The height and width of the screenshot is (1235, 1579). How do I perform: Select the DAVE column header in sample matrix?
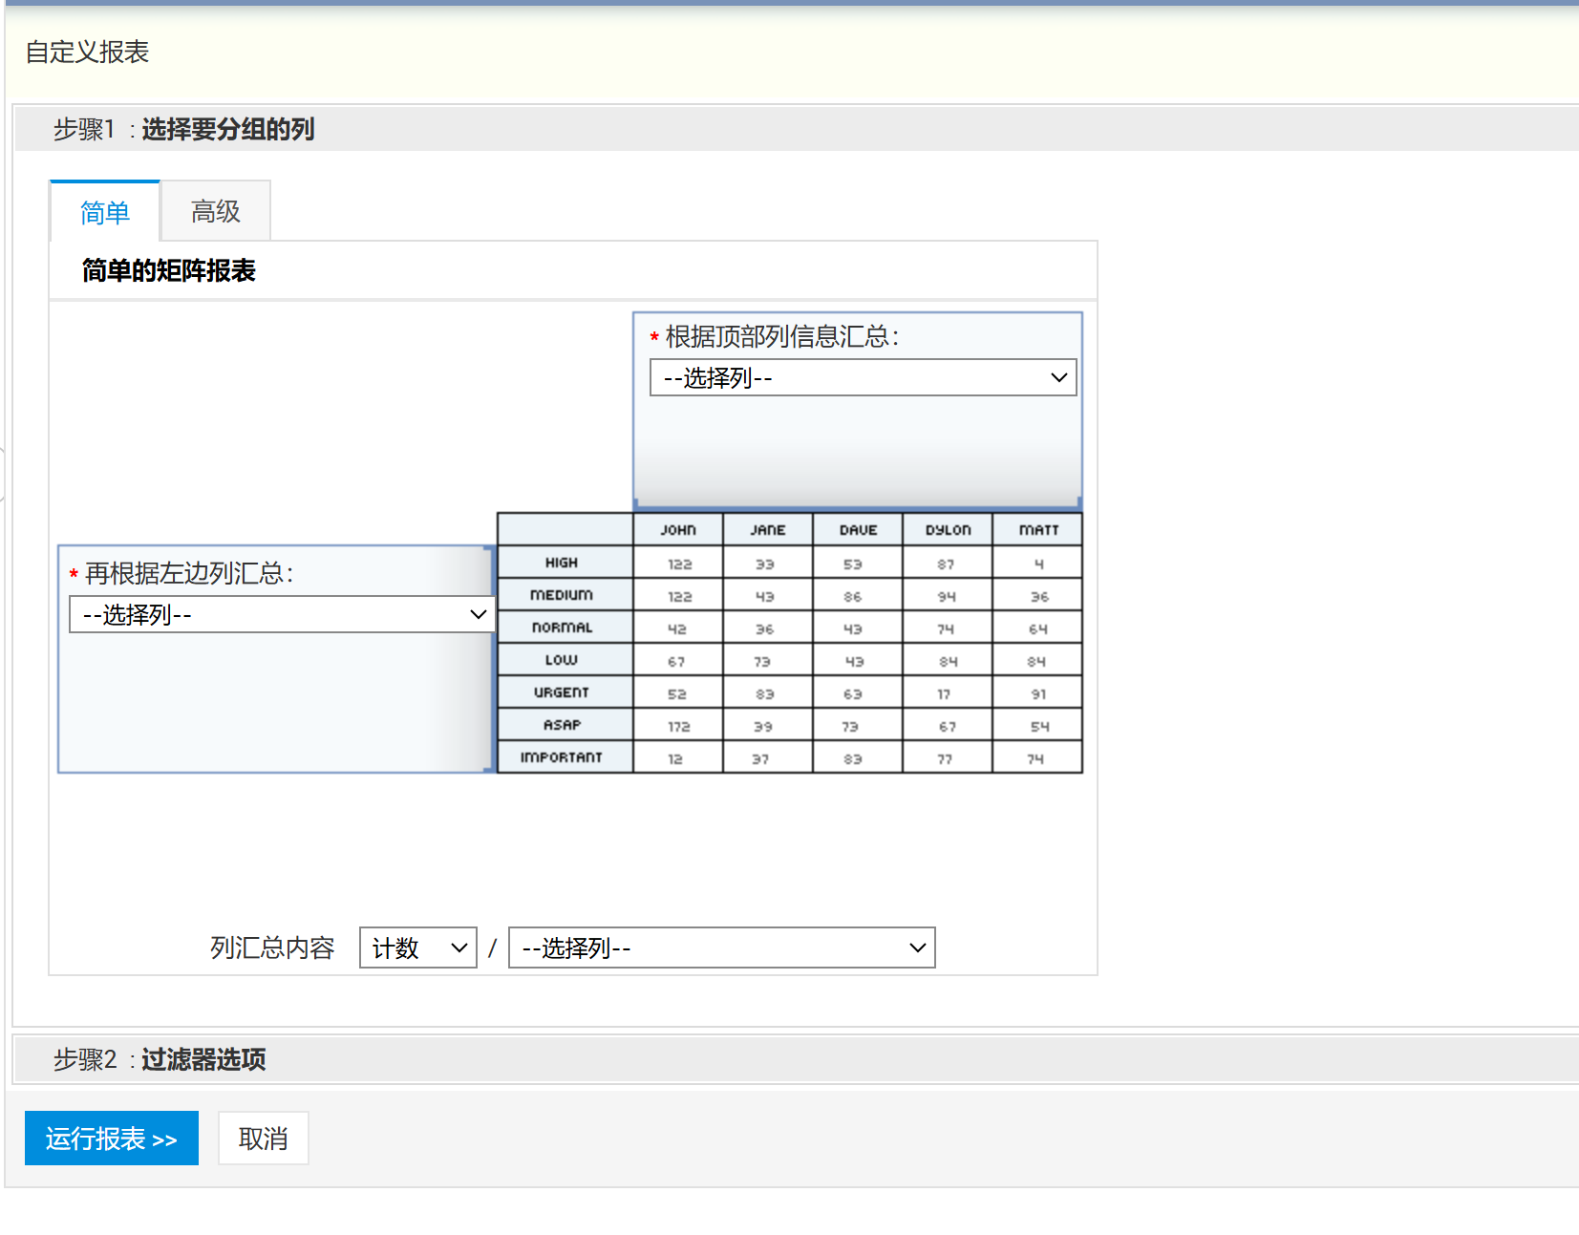point(858,530)
